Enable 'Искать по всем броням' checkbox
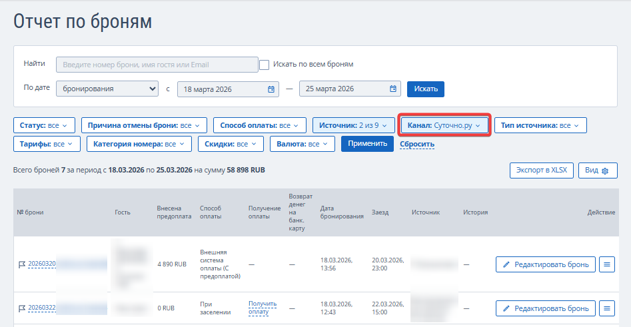 point(264,65)
